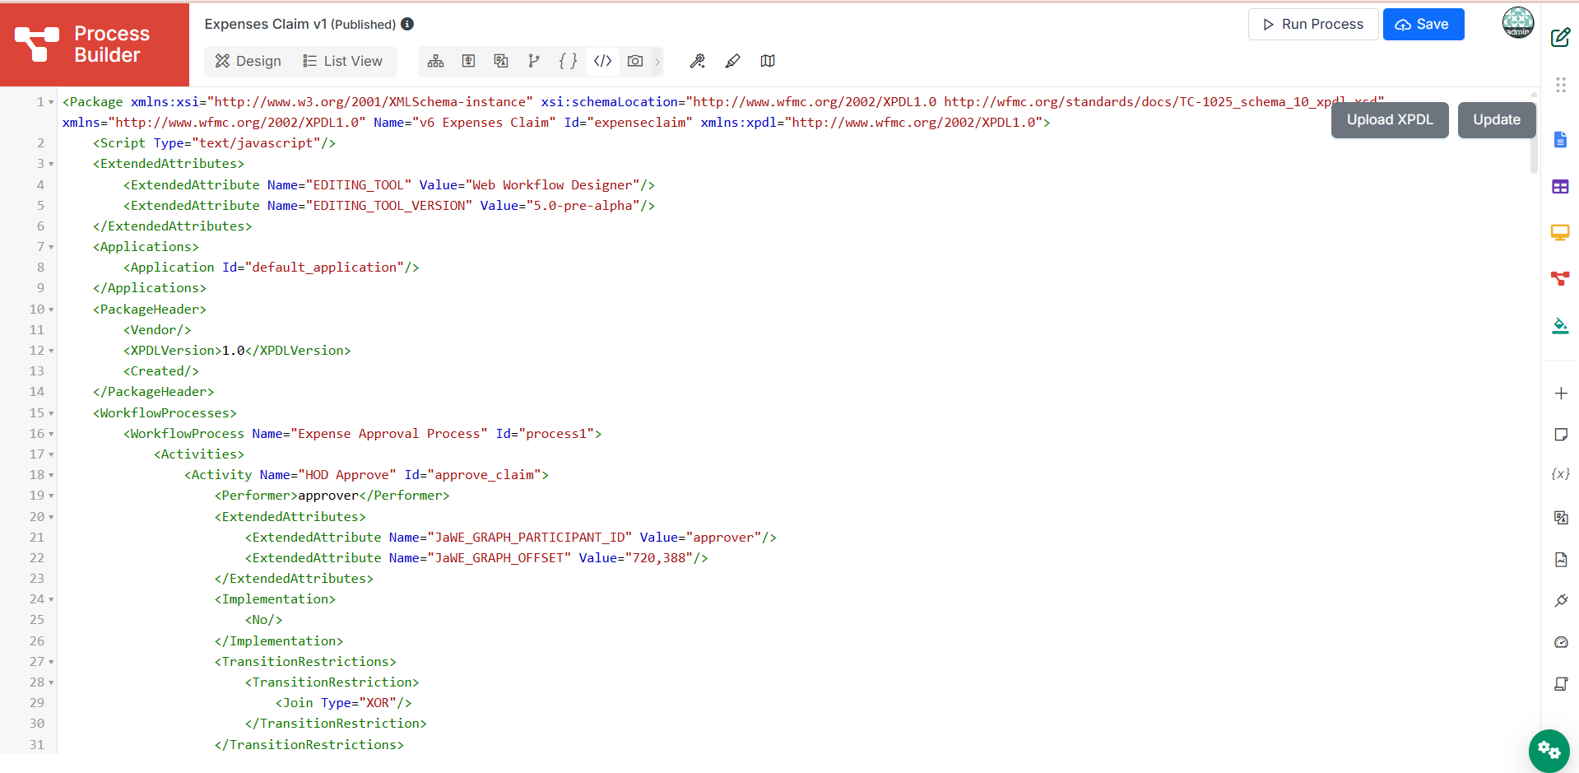
Task: Click the info icon beside Published
Action: (407, 25)
